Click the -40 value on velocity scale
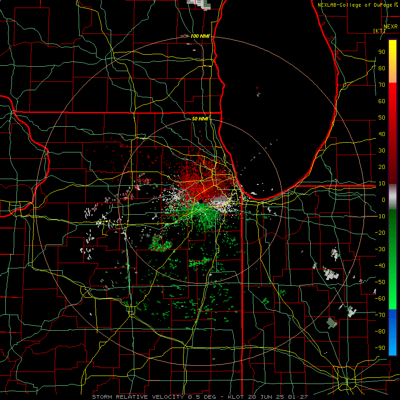The image size is (400, 400). [x=380, y=266]
